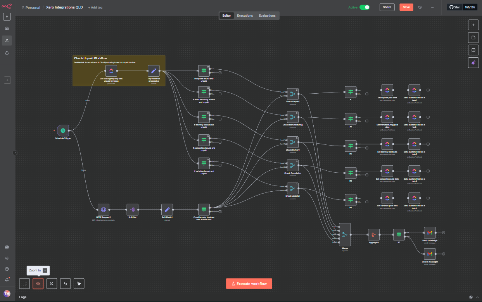
Task: Click the Share button
Action: 387,7
